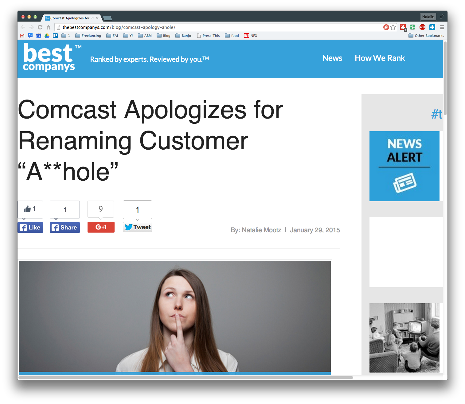Open the FAI bookmarks folder
The height and width of the screenshot is (404, 465).
(x=112, y=36)
